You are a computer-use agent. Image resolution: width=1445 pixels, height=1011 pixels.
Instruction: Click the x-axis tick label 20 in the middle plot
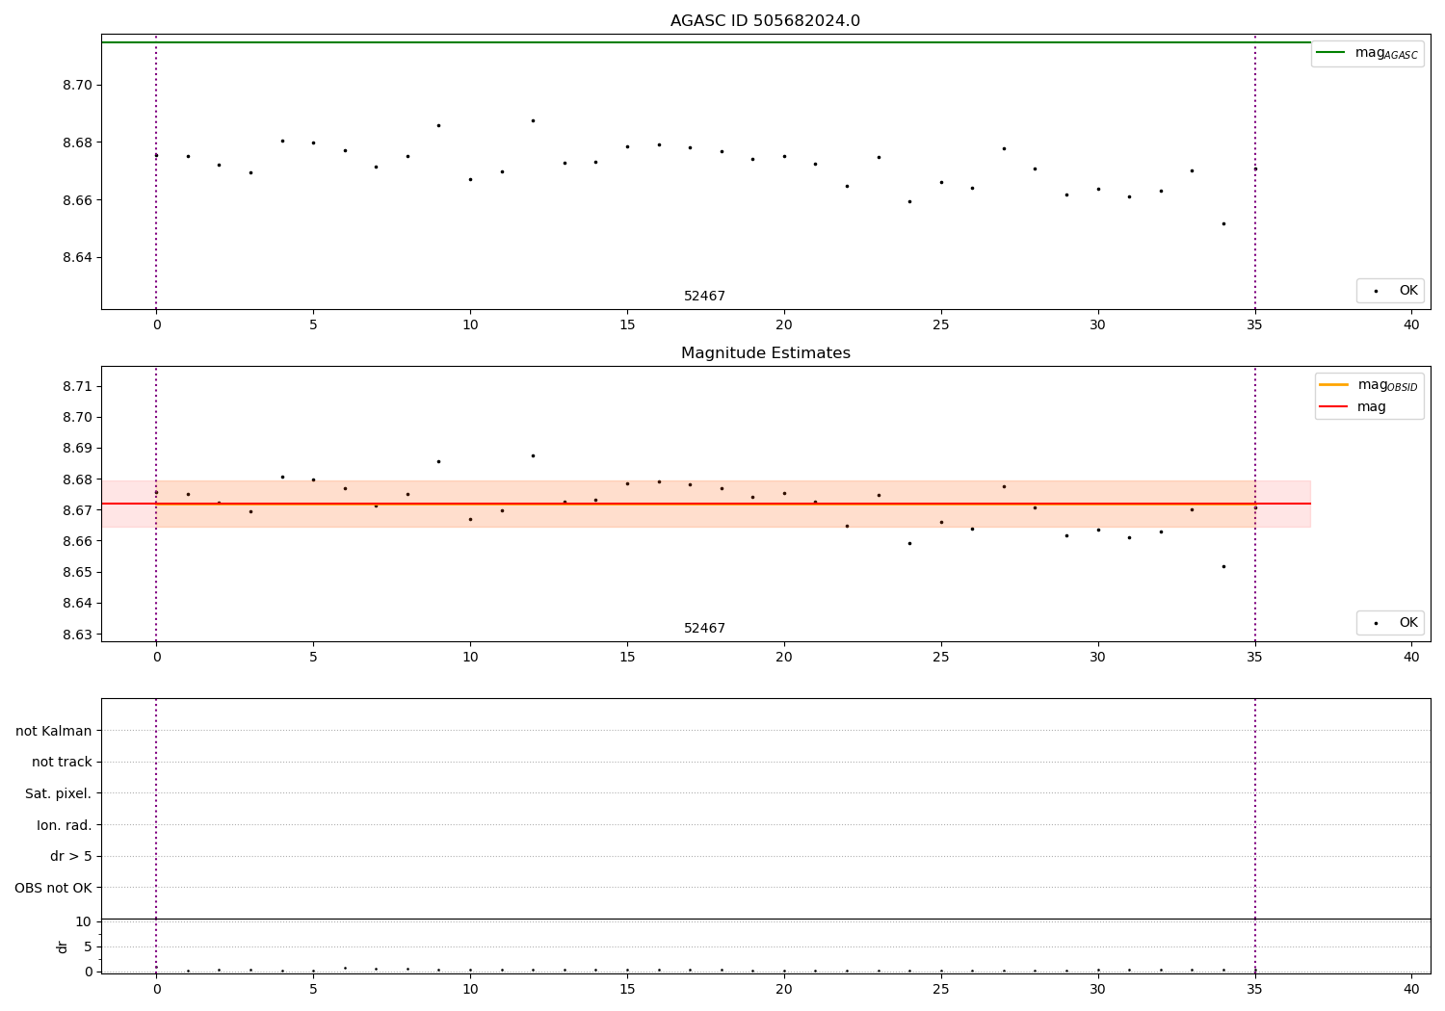(x=784, y=657)
